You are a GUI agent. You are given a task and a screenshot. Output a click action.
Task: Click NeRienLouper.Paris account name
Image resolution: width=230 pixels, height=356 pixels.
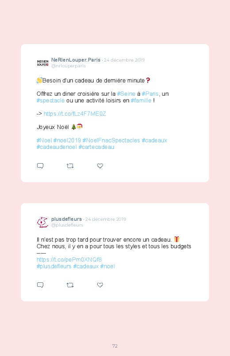pos(76,60)
